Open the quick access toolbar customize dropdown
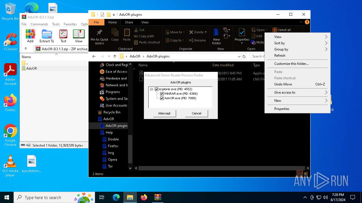This screenshot has height=203, width=362. 114,15
